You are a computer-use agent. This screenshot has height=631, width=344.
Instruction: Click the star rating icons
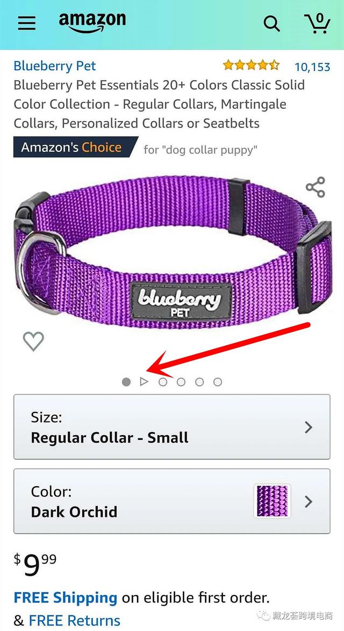(x=251, y=65)
